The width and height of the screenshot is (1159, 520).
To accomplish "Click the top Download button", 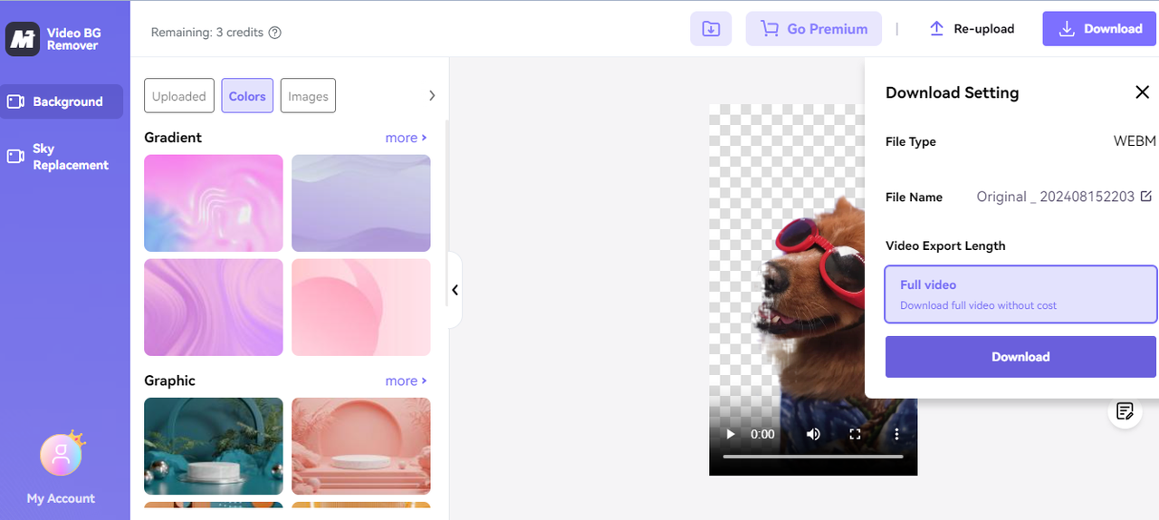I will click(1100, 29).
